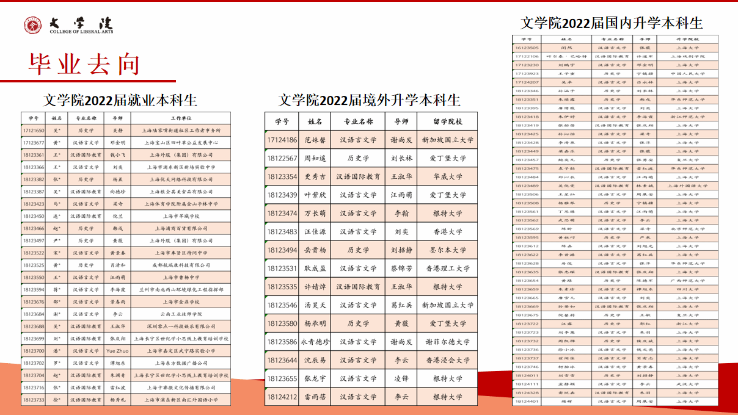Click the 留学院校 column header

pos(447,121)
